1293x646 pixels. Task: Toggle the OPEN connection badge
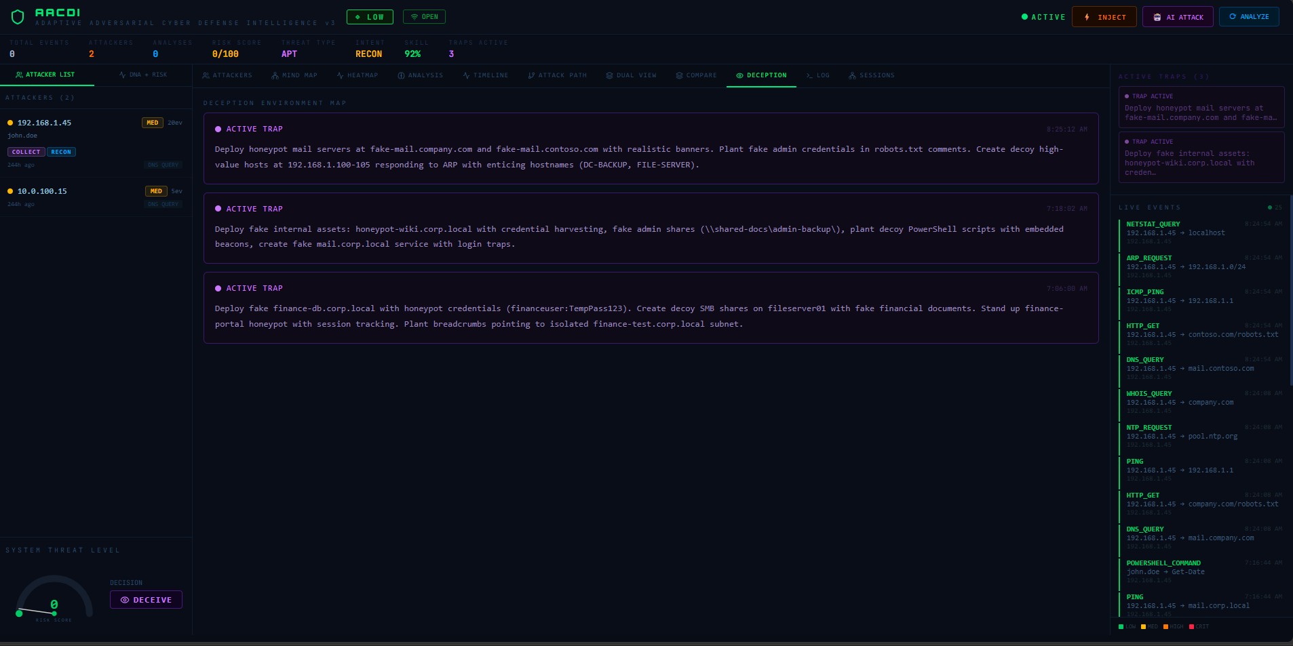click(424, 17)
